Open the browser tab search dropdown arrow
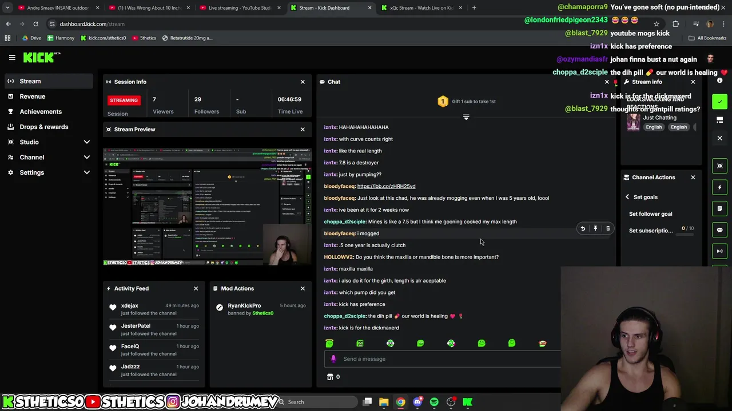Image resolution: width=732 pixels, height=411 pixels. [x=7, y=8]
